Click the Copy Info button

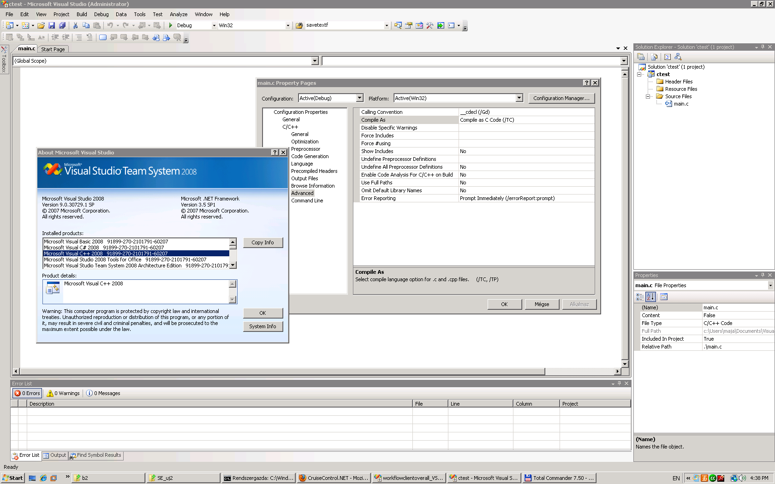[262, 242]
